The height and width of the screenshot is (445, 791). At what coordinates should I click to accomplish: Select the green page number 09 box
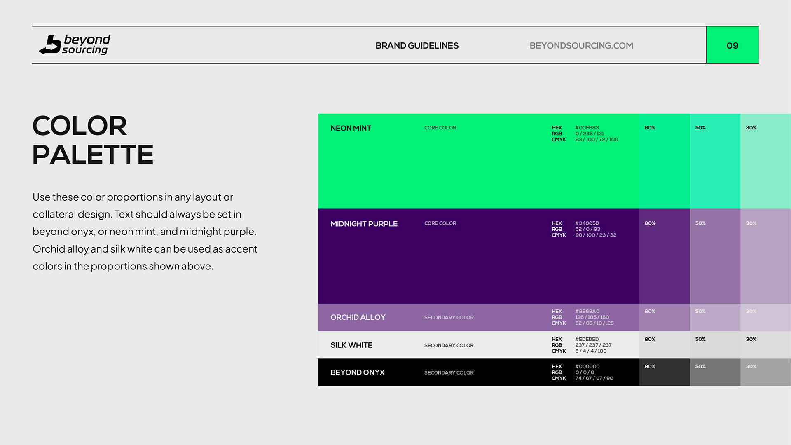(732, 45)
